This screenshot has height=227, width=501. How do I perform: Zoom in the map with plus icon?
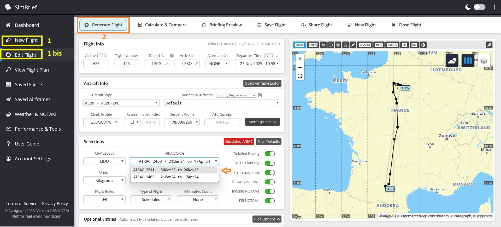coord(300,59)
